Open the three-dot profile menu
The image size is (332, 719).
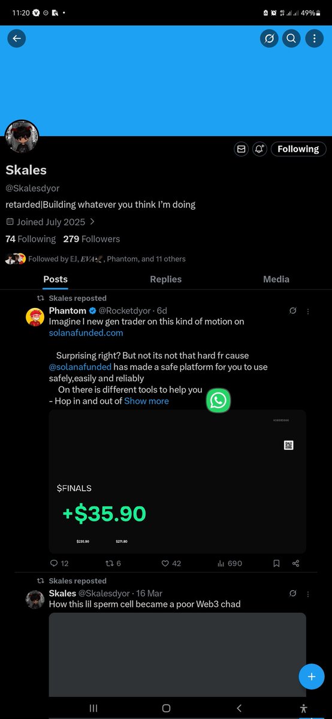pyautogui.click(x=314, y=38)
